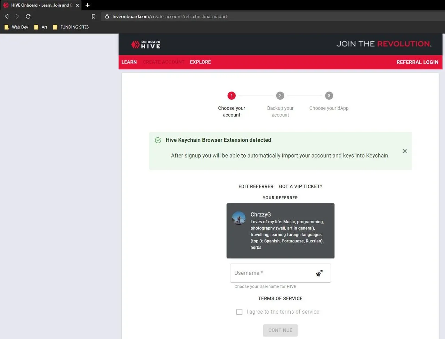Click the browser back arrow

(x=7, y=16)
